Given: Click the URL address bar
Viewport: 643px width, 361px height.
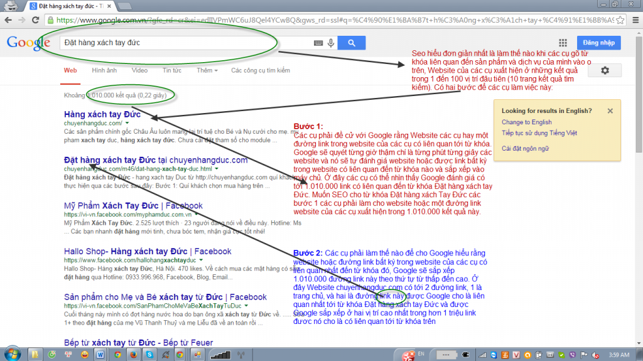Looking at the screenshot, I should (x=330, y=19).
